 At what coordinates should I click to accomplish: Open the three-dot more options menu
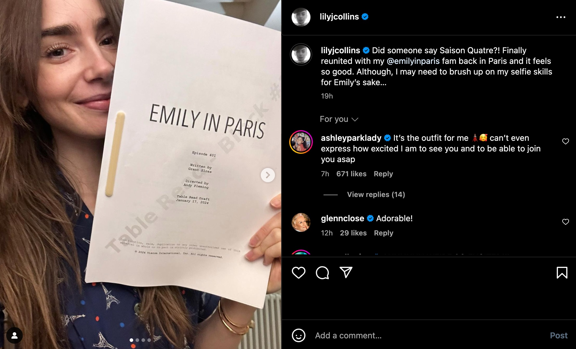[561, 17]
